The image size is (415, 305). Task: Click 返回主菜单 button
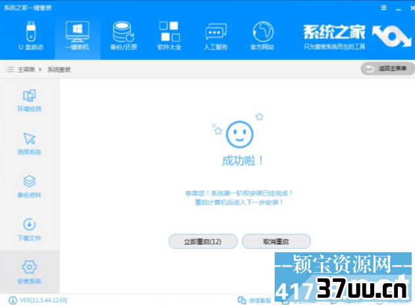click(x=387, y=69)
